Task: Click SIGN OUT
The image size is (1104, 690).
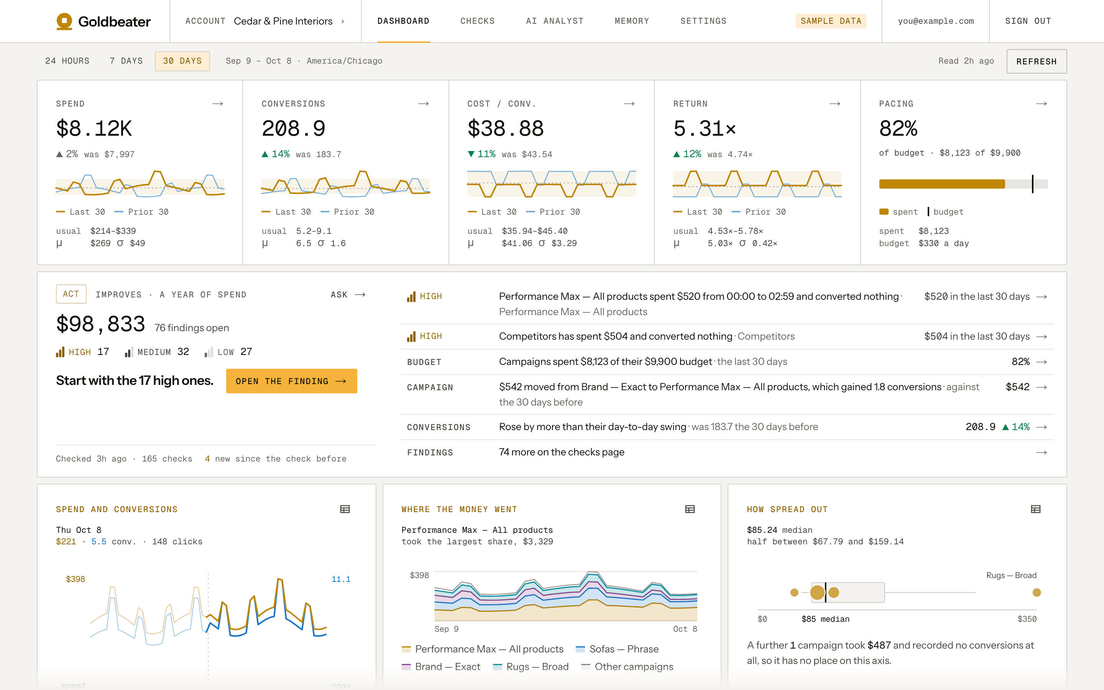Action: coord(1028,21)
